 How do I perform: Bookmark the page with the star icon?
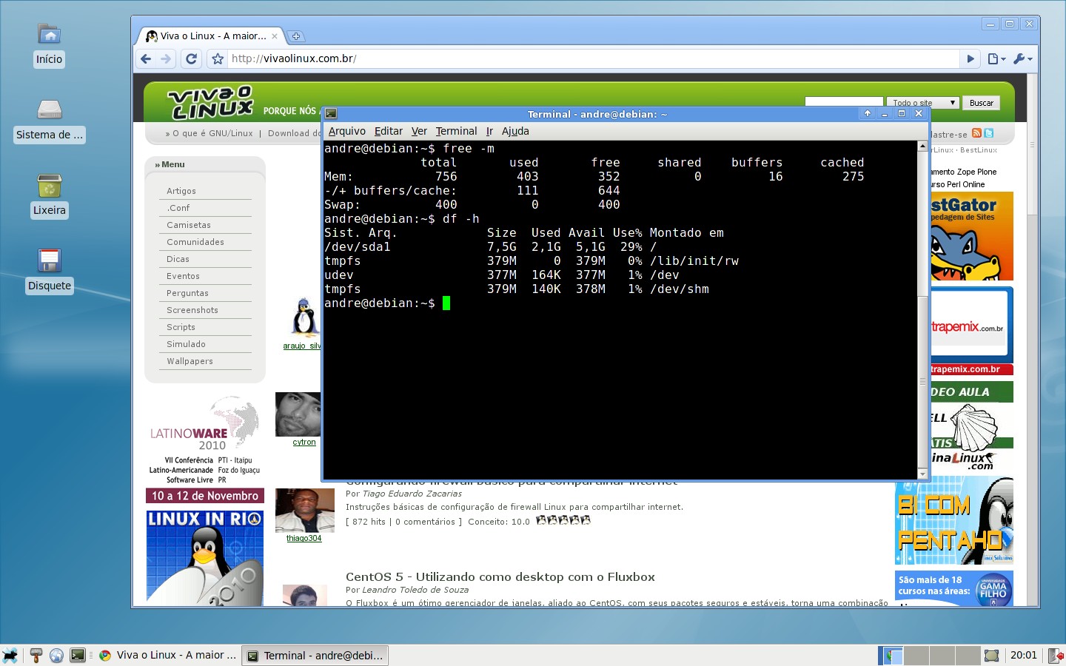(218, 58)
